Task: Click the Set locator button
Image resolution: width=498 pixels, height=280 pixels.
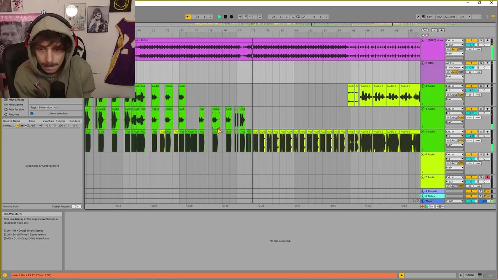Action: [425, 30]
